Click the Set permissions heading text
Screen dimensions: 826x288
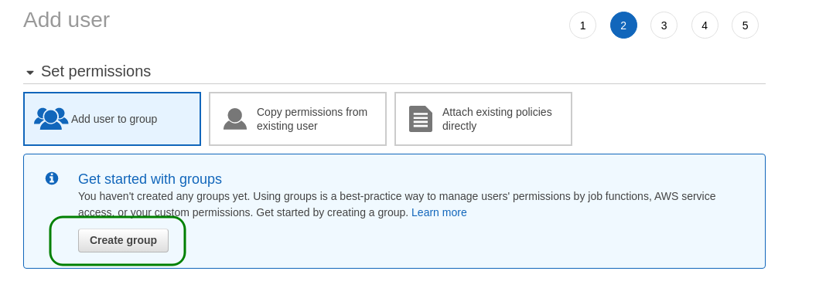coord(96,72)
